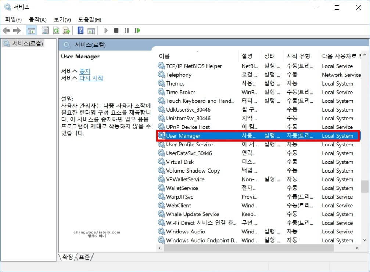The image size is (370, 272).
Task: Select 서비스(로컬) in the left tree
Action: 26,43
